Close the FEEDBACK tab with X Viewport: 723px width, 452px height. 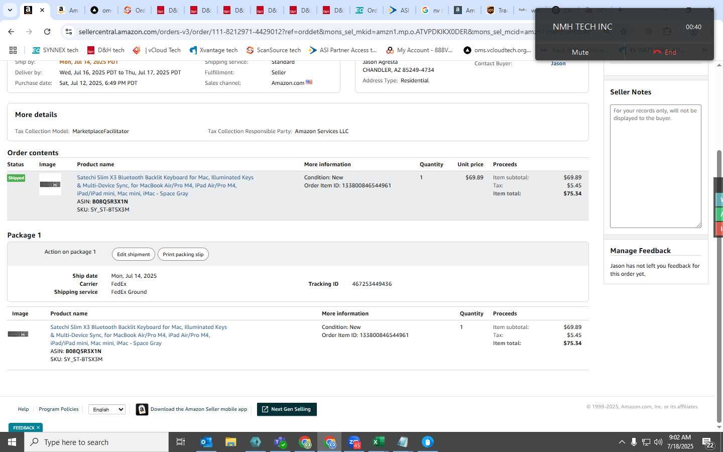point(38,427)
